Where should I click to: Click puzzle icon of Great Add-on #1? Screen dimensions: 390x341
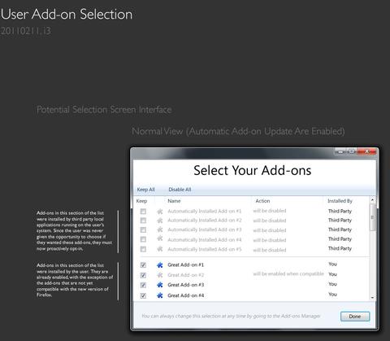click(160, 265)
